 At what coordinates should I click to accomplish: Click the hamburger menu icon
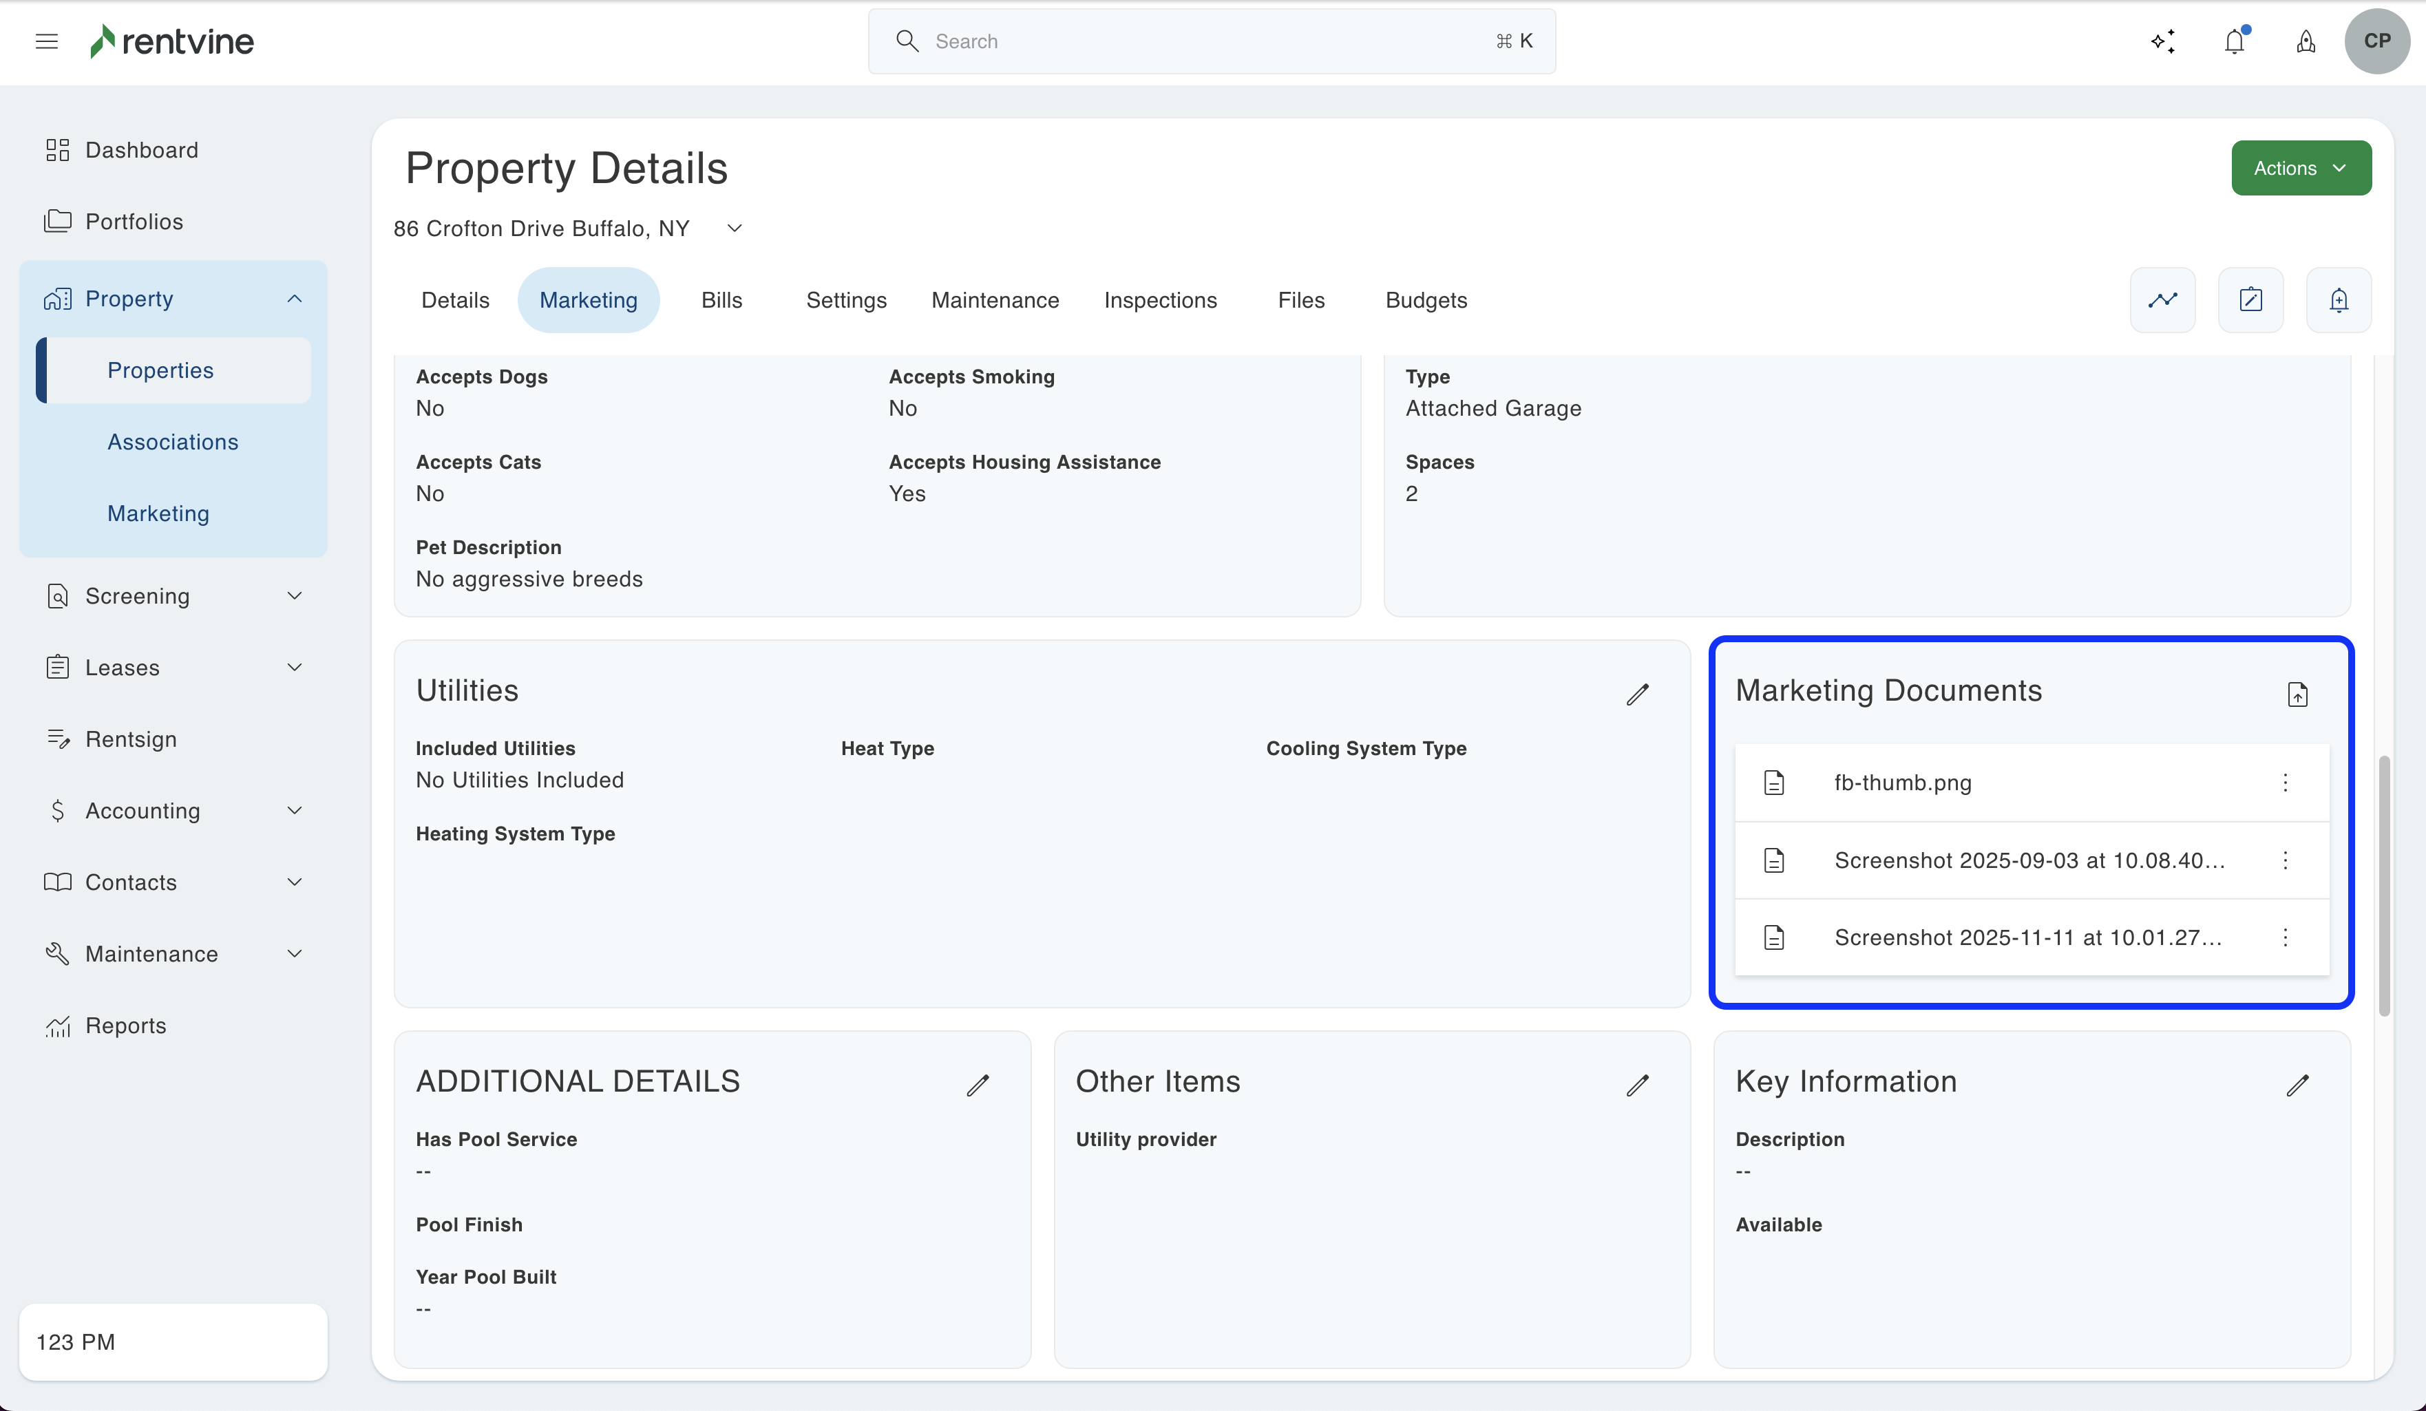(x=46, y=41)
